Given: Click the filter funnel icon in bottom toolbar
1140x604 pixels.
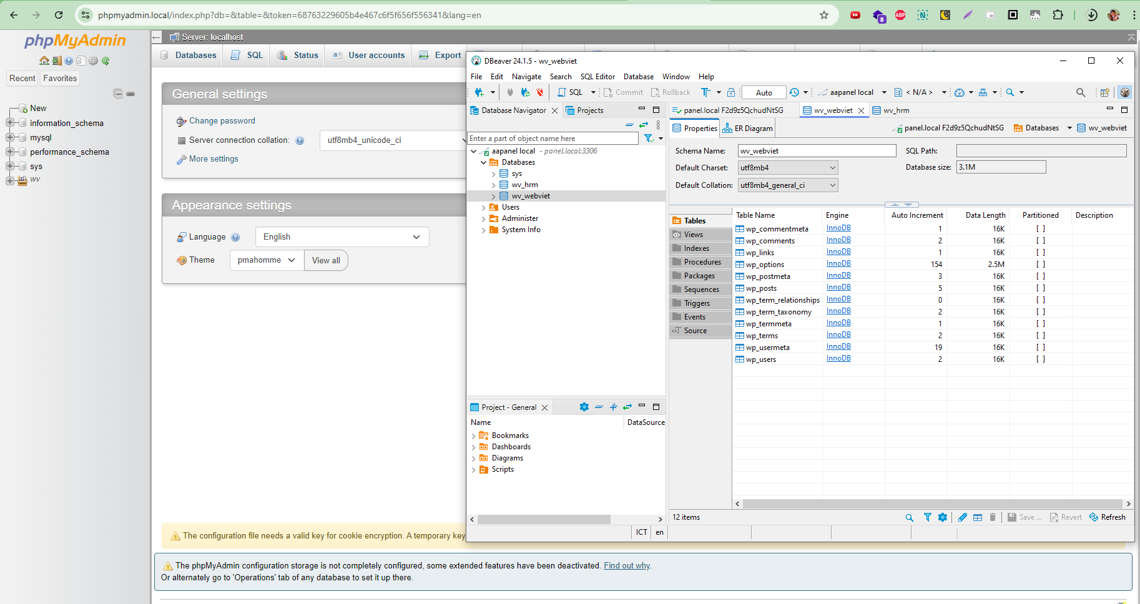Looking at the screenshot, I should tap(928, 517).
